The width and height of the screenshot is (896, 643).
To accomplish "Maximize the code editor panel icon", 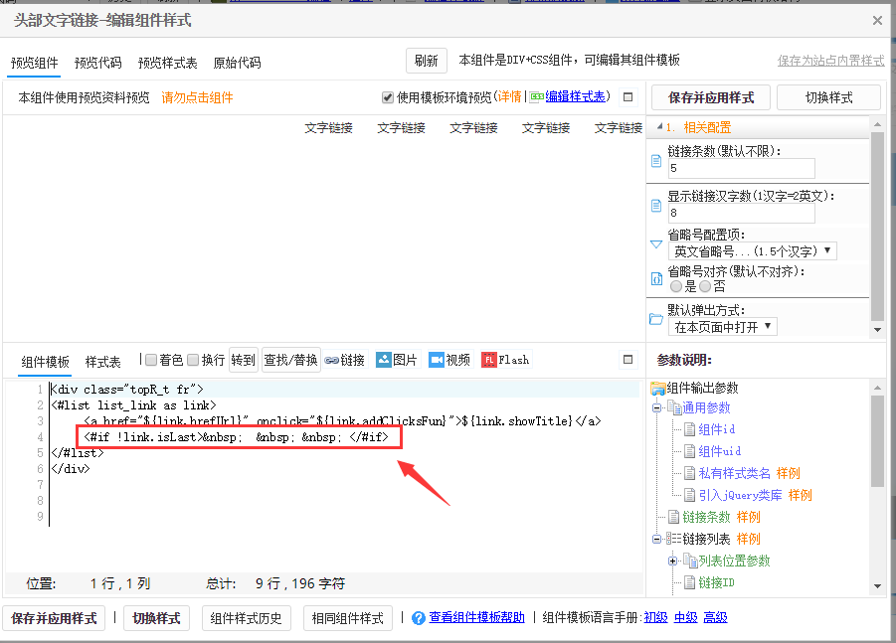I will tap(627, 360).
